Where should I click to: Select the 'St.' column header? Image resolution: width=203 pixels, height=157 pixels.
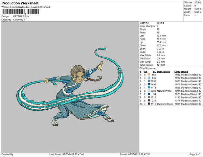pos(154,72)
